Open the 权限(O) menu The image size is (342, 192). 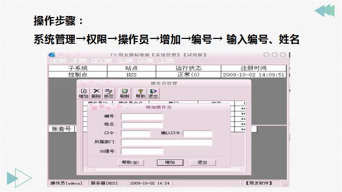125,61
